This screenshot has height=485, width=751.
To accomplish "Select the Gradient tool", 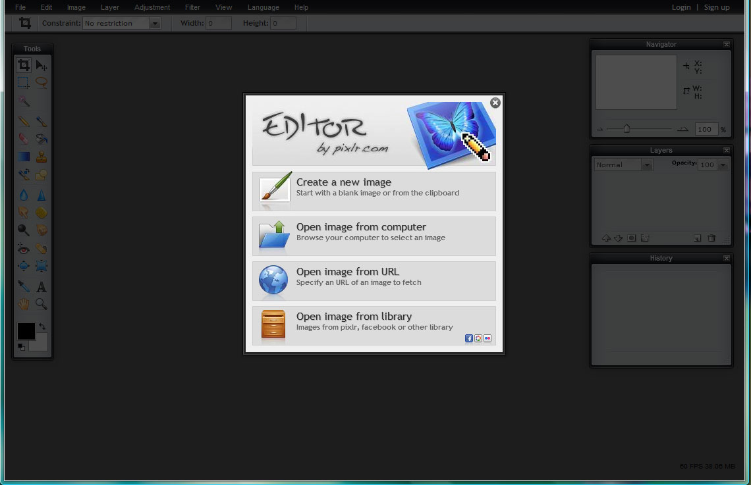I will [x=24, y=157].
